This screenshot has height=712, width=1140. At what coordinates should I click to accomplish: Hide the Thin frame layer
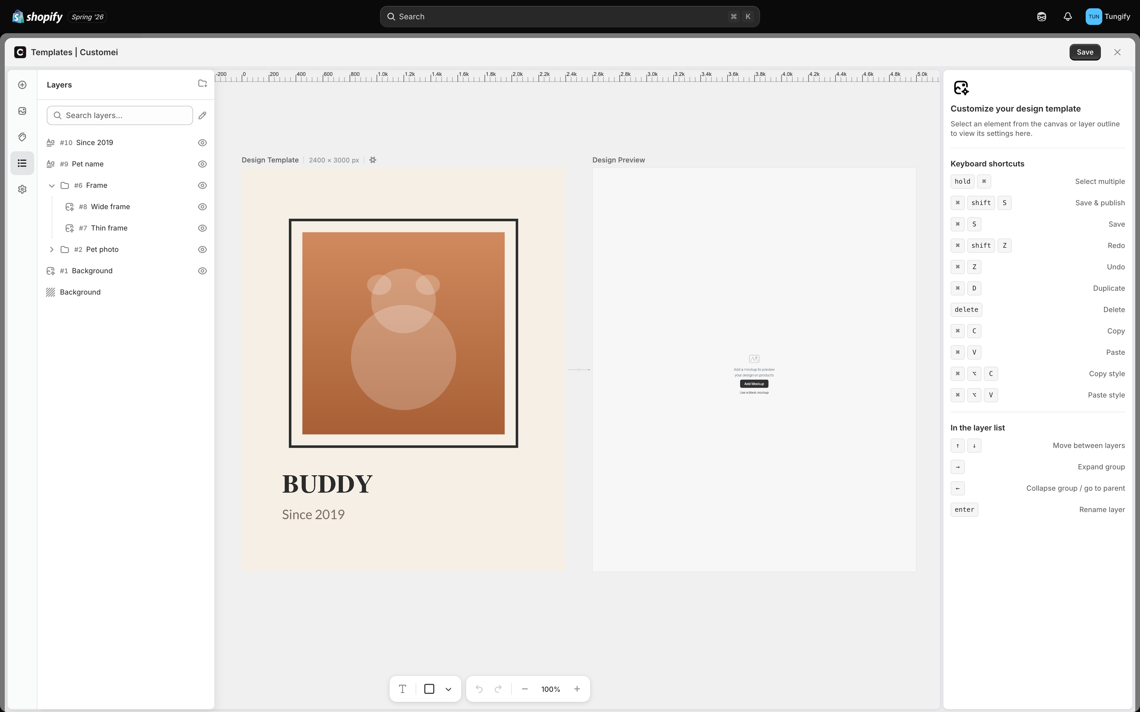(202, 228)
